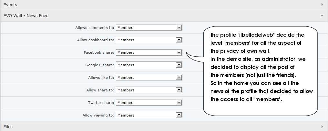Collapse the EVO Wall - News Feed arrow
The height and width of the screenshot is (131, 328).
point(322,15)
